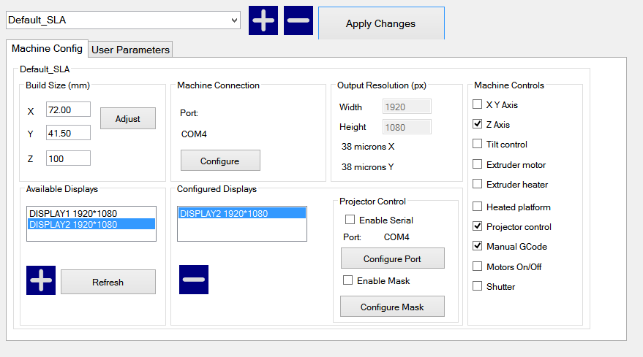The height and width of the screenshot is (357, 643).
Task: Enable the X Y Axis checkbox
Action: [x=478, y=104]
